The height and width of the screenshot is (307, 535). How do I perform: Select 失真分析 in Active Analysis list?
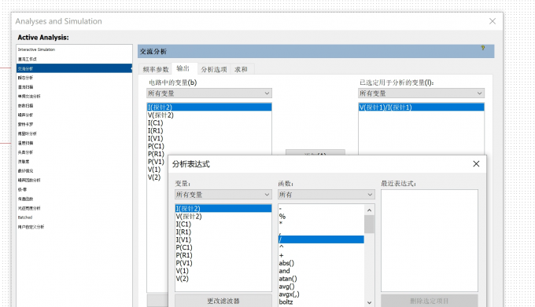tap(74, 152)
